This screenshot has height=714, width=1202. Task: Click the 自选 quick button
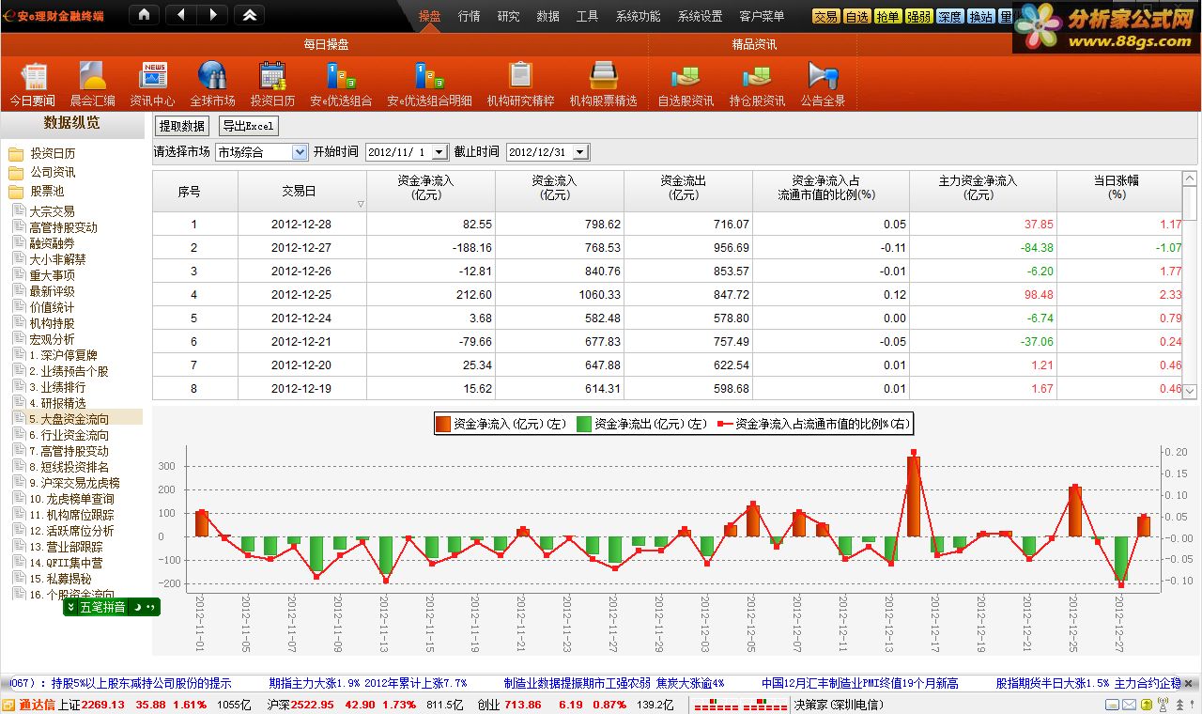(856, 16)
